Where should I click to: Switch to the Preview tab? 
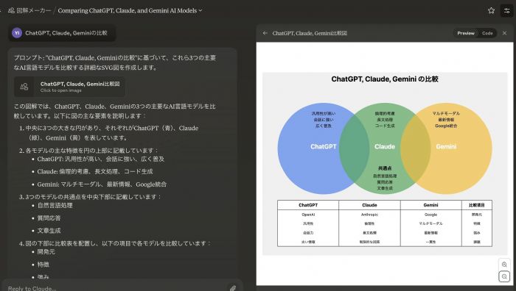coord(466,33)
